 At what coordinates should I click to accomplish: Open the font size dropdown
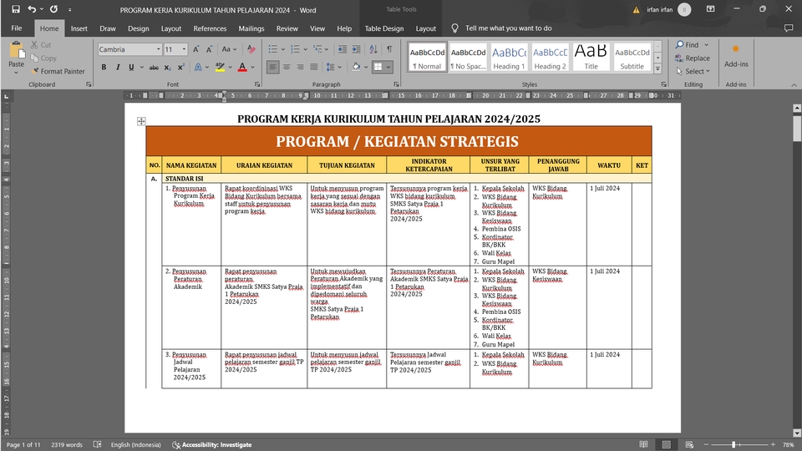(x=184, y=49)
